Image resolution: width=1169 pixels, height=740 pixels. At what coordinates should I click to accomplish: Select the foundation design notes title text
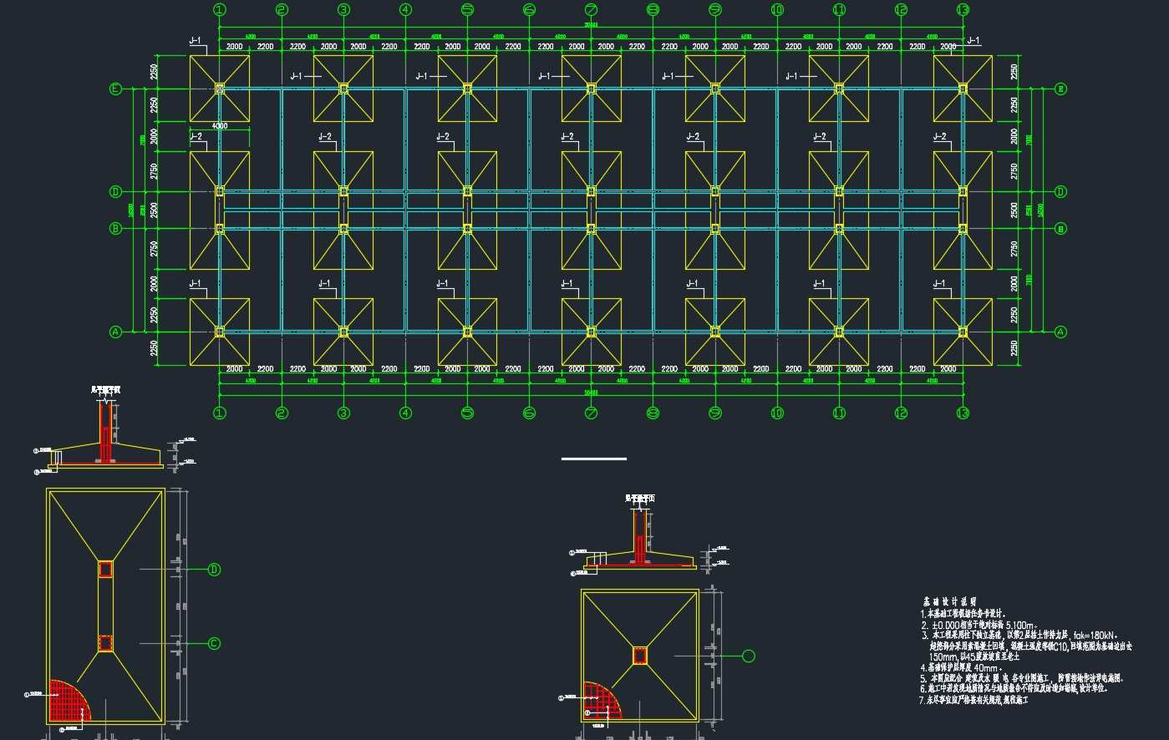[x=949, y=601]
